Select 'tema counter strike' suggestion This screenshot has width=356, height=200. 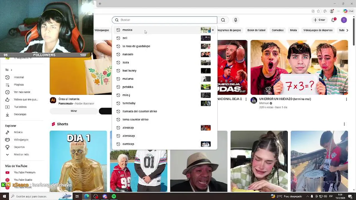pyautogui.click(x=165, y=119)
